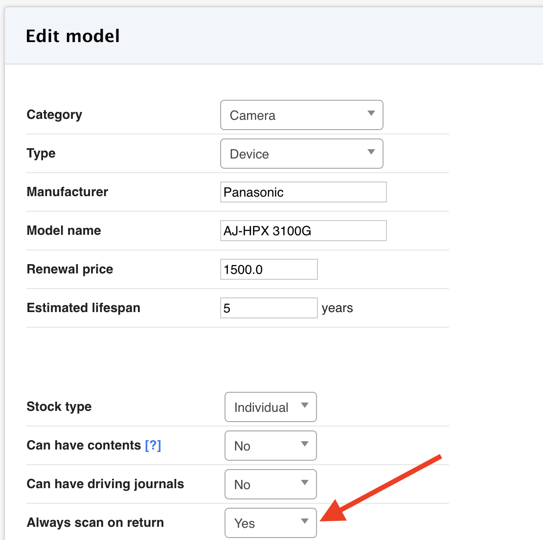Open the Can have driving journals dropdown
543x540 pixels.
tap(271, 484)
